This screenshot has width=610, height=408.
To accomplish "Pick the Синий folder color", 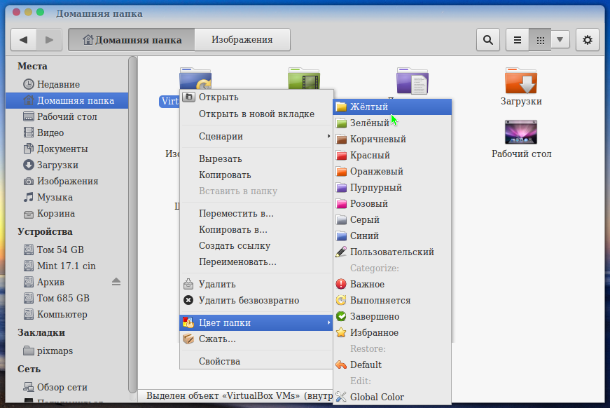I will [x=392, y=236].
